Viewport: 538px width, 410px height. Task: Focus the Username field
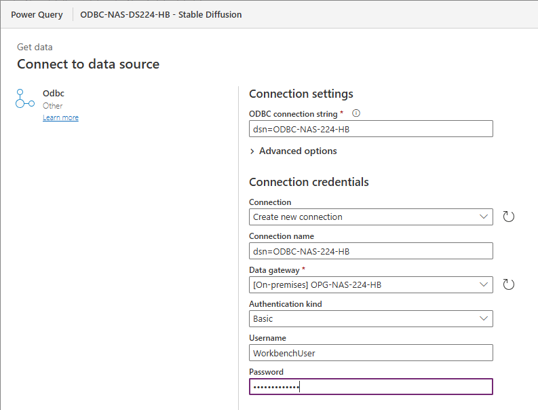coord(370,353)
